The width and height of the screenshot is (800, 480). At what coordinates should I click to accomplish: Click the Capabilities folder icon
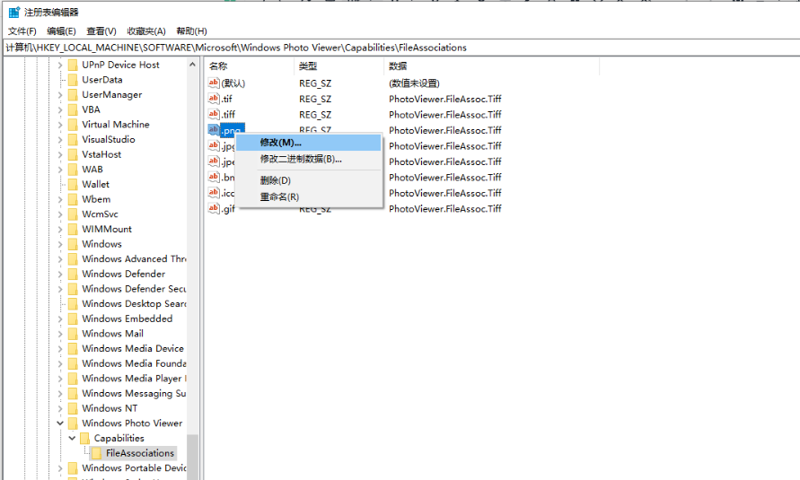85,438
